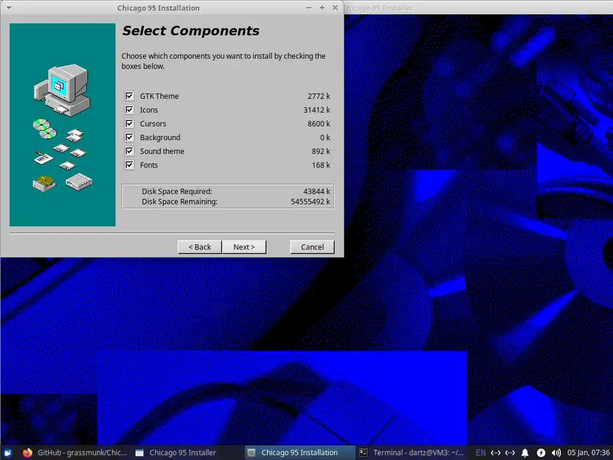The height and width of the screenshot is (460, 613).
Task: Select Chicago 95 Installation taskbar entry
Action: click(300, 453)
